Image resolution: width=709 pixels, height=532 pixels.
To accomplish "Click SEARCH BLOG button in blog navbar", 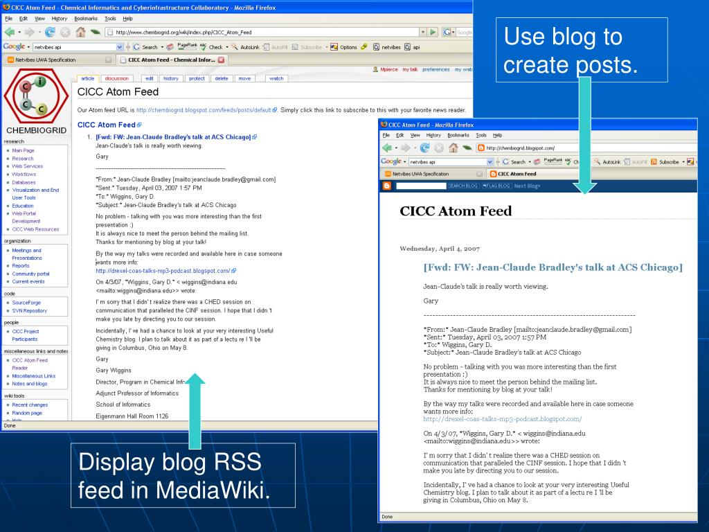I will click(x=463, y=186).
